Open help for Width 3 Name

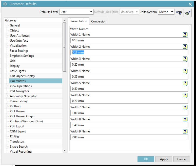185,59
